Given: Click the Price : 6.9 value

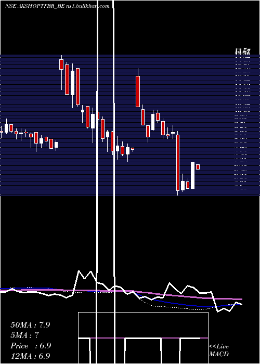Looking at the screenshot, I should 31,346.
